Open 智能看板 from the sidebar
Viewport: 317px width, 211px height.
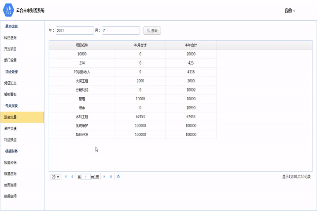(11, 94)
